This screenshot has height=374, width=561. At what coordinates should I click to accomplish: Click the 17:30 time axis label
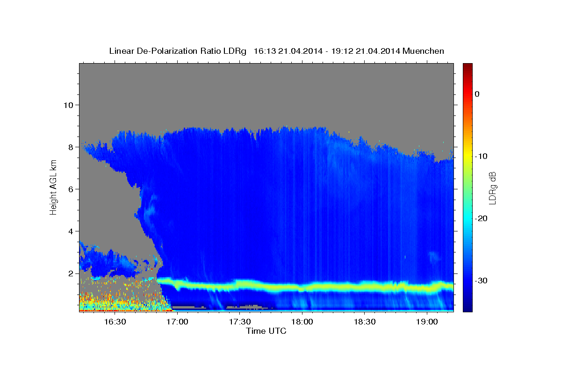click(240, 322)
